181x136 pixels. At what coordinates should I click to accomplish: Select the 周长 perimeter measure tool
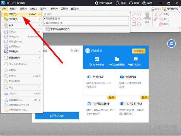[164, 19]
